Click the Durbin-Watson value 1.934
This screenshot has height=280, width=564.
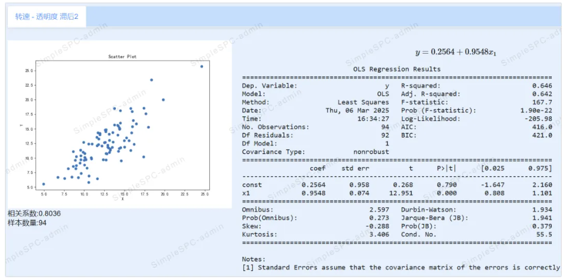tap(542, 209)
